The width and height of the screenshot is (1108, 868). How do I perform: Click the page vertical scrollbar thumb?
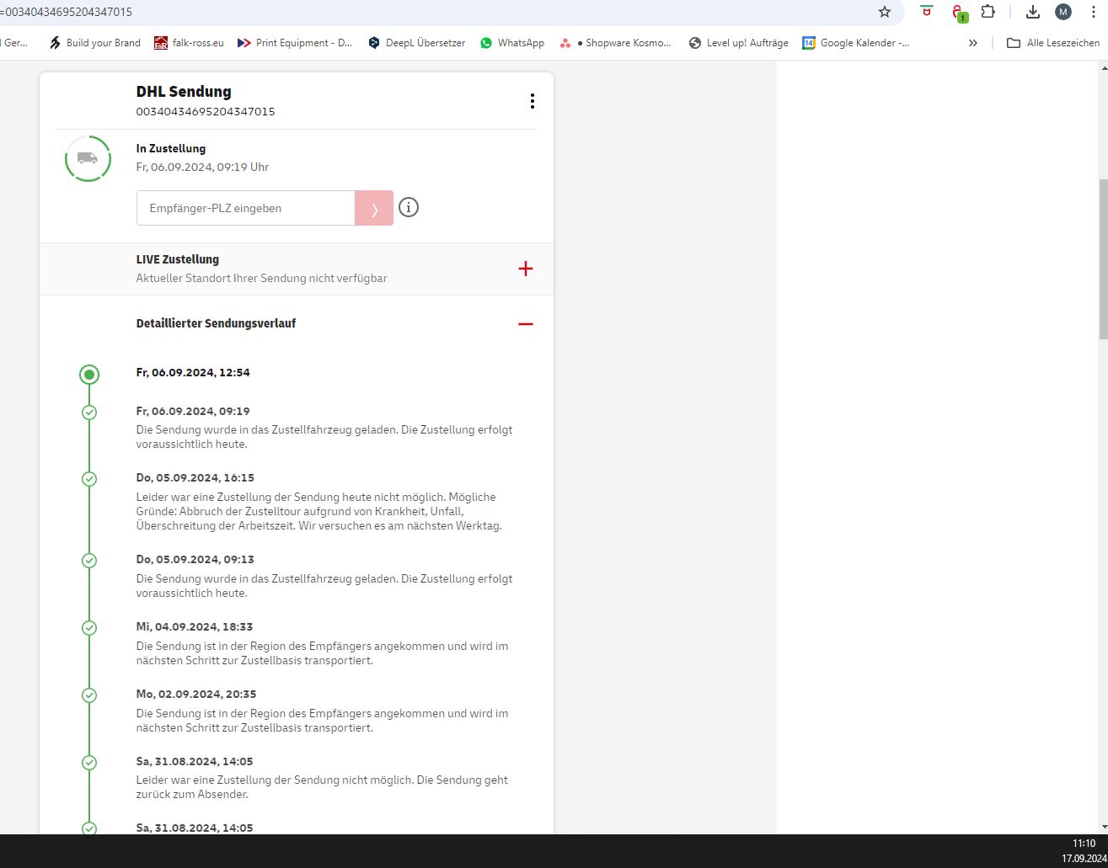(1103, 258)
